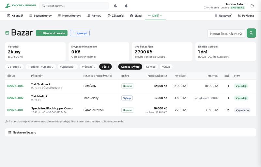Click the Bazar shop icon beside title
The height and width of the screenshot is (167, 261).
(x=7, y=33)
